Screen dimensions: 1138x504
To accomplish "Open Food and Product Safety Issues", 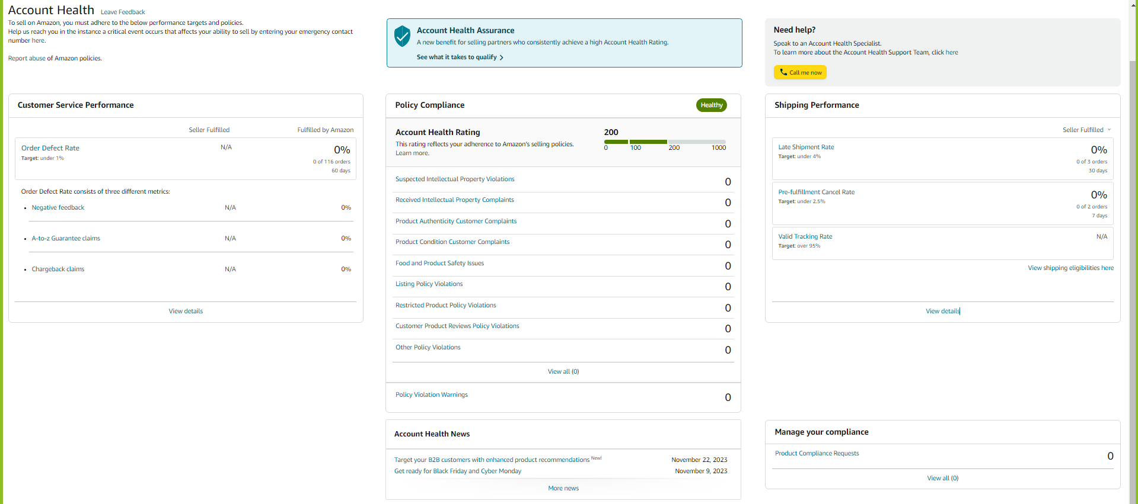I will 439,263.
